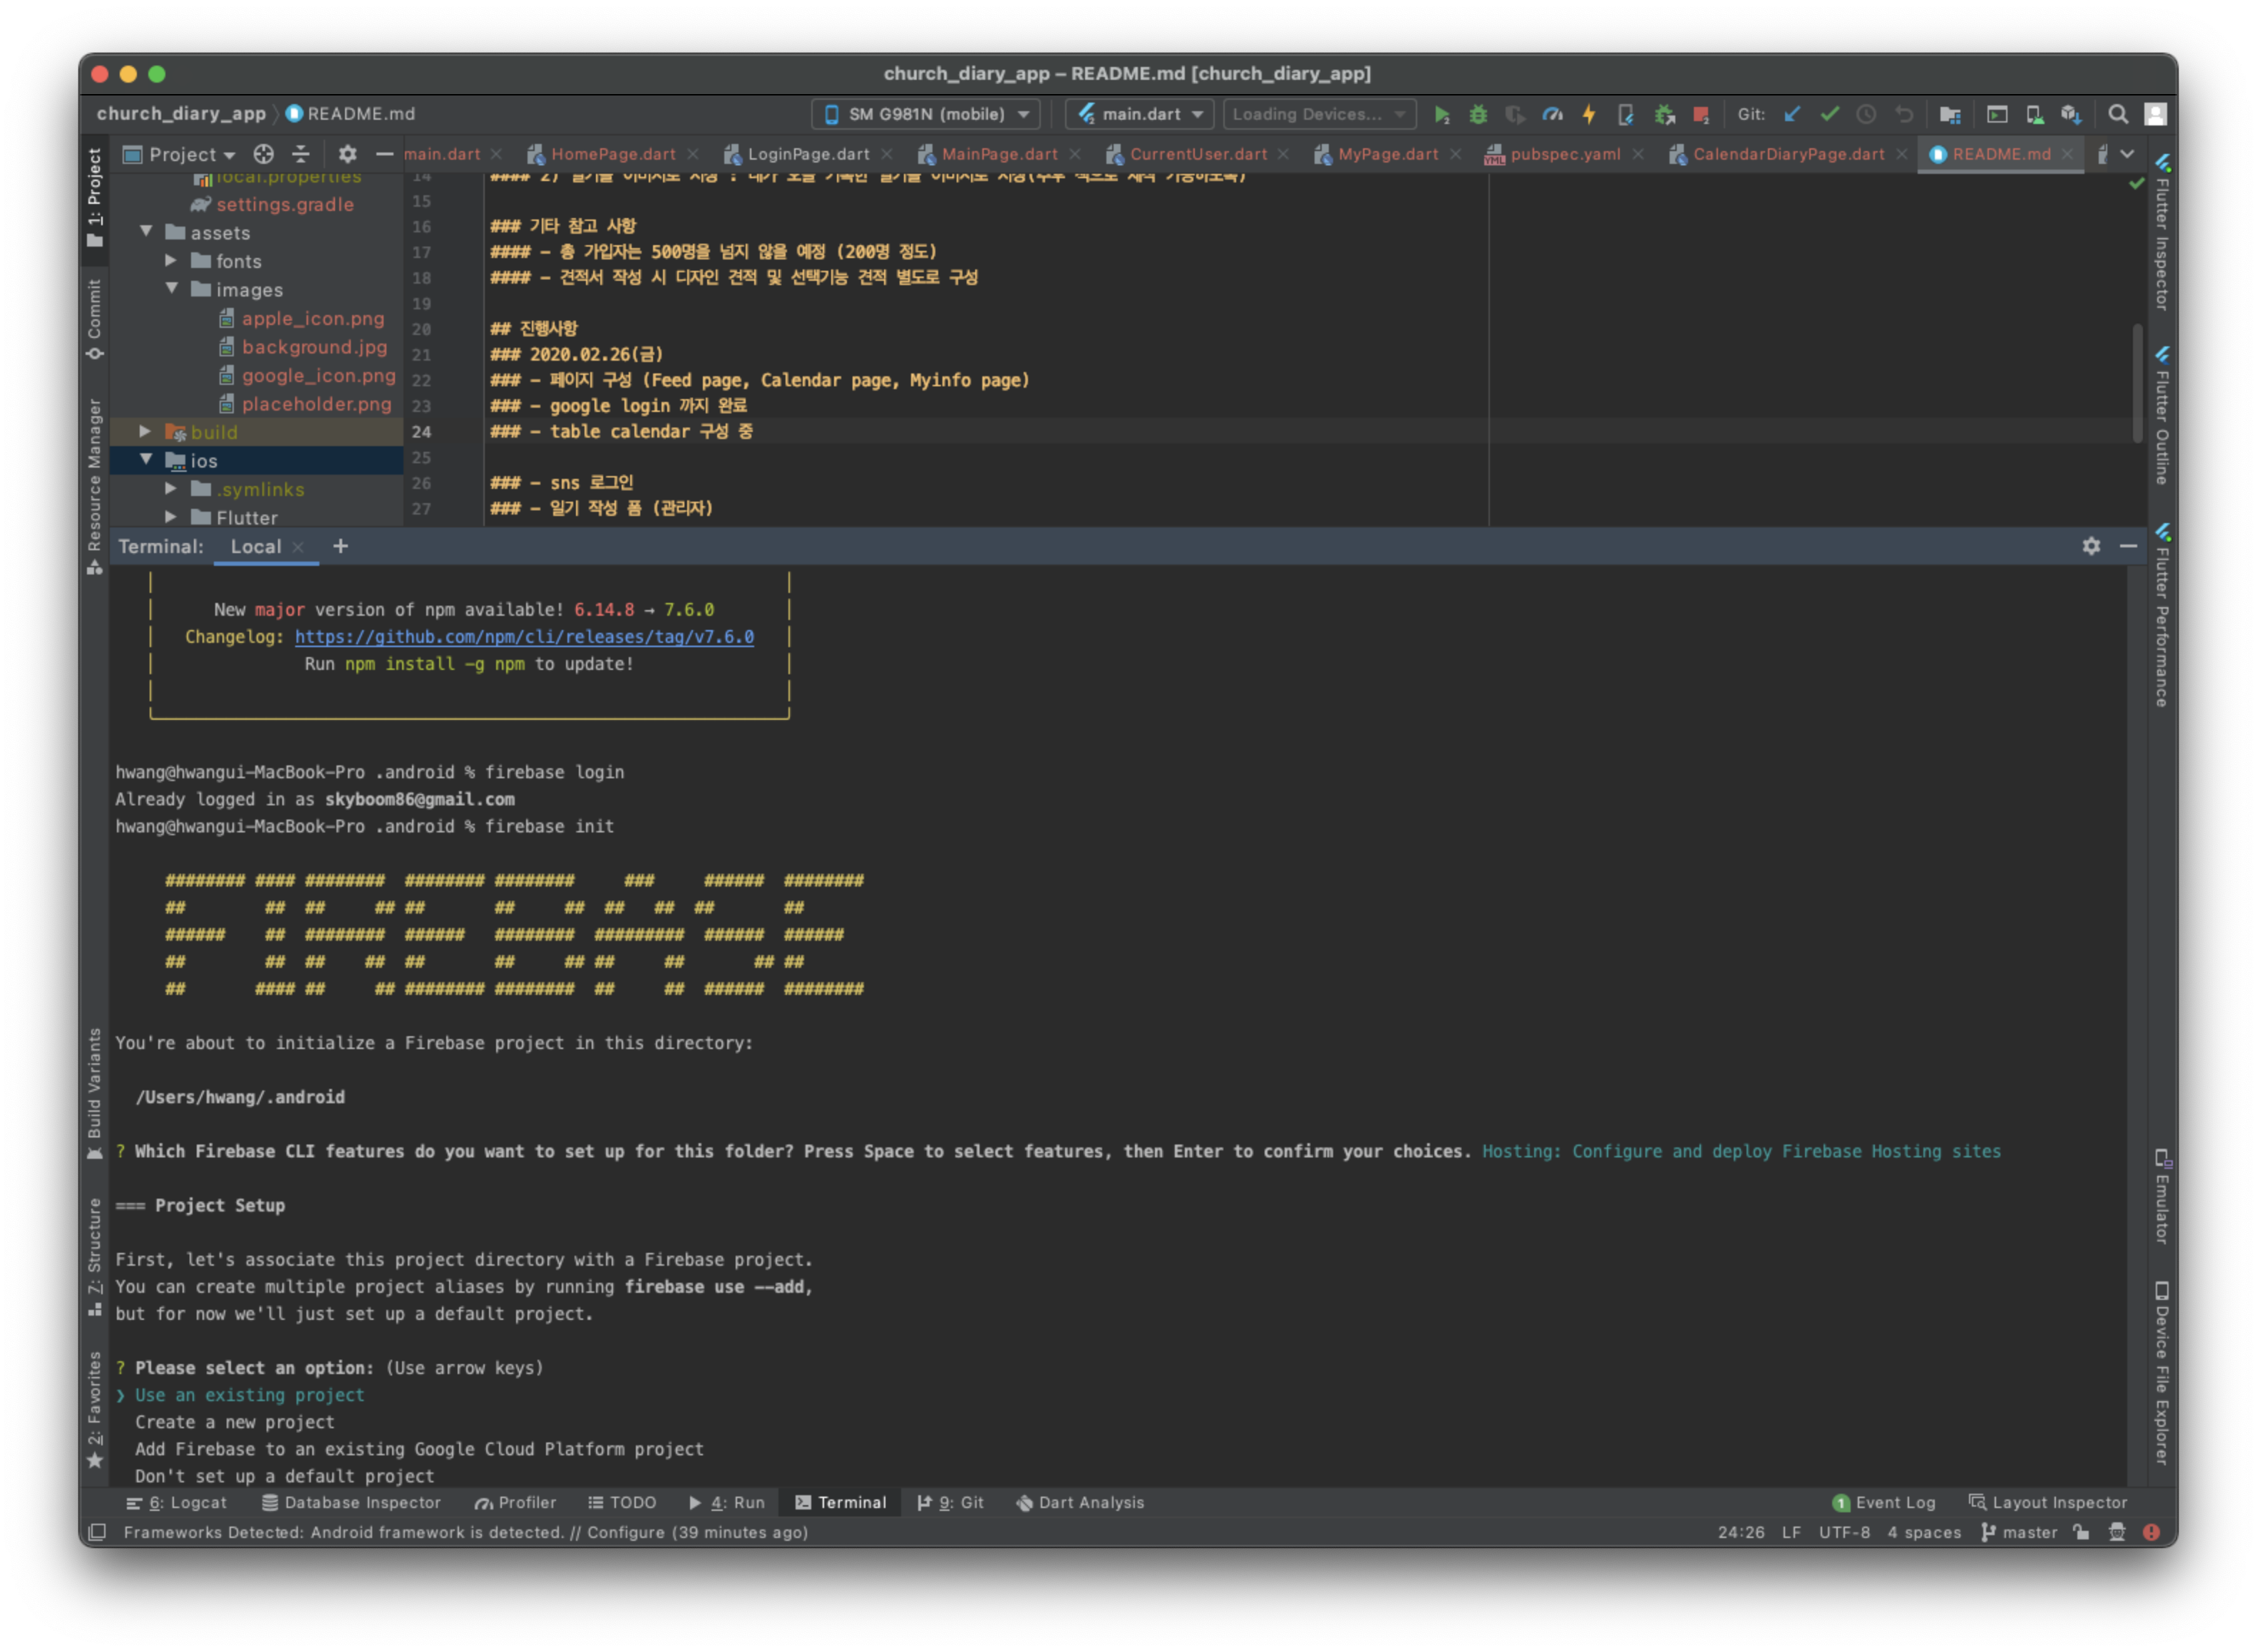The width and height of the screenshot is (2257, 1652).
Task: Click the Flutter Hot Reload lightning icon
Action: click(x=1589, y=115)
